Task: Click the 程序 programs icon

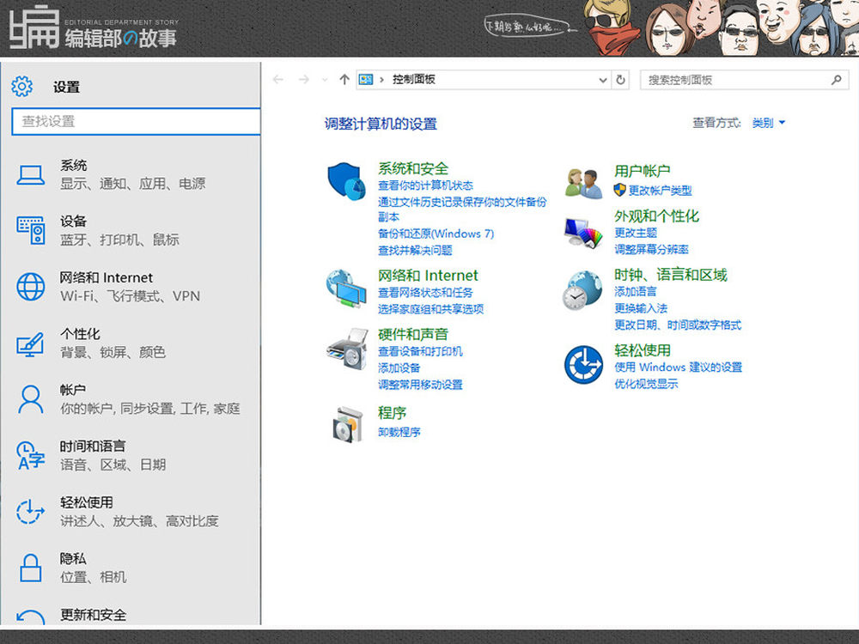Action: 348,424
